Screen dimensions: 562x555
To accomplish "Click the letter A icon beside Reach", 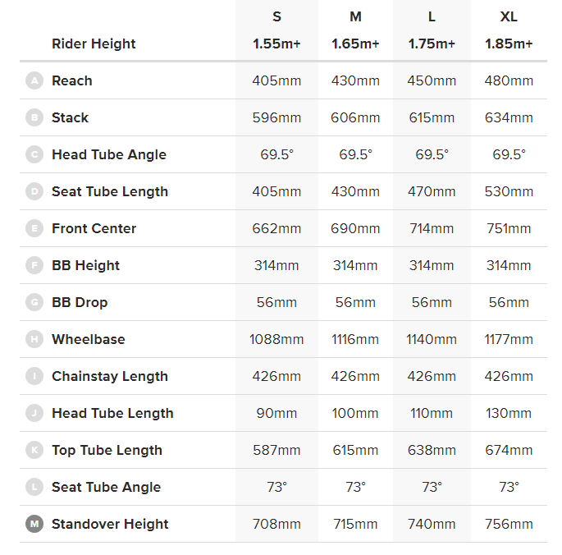I will [34, 80].
